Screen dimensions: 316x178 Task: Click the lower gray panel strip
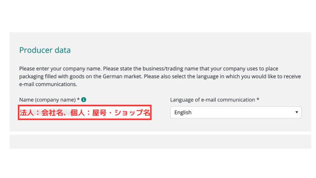(160, 142)
